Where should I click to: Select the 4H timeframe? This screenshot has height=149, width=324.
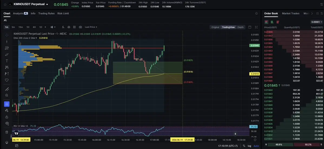(34, 27)
